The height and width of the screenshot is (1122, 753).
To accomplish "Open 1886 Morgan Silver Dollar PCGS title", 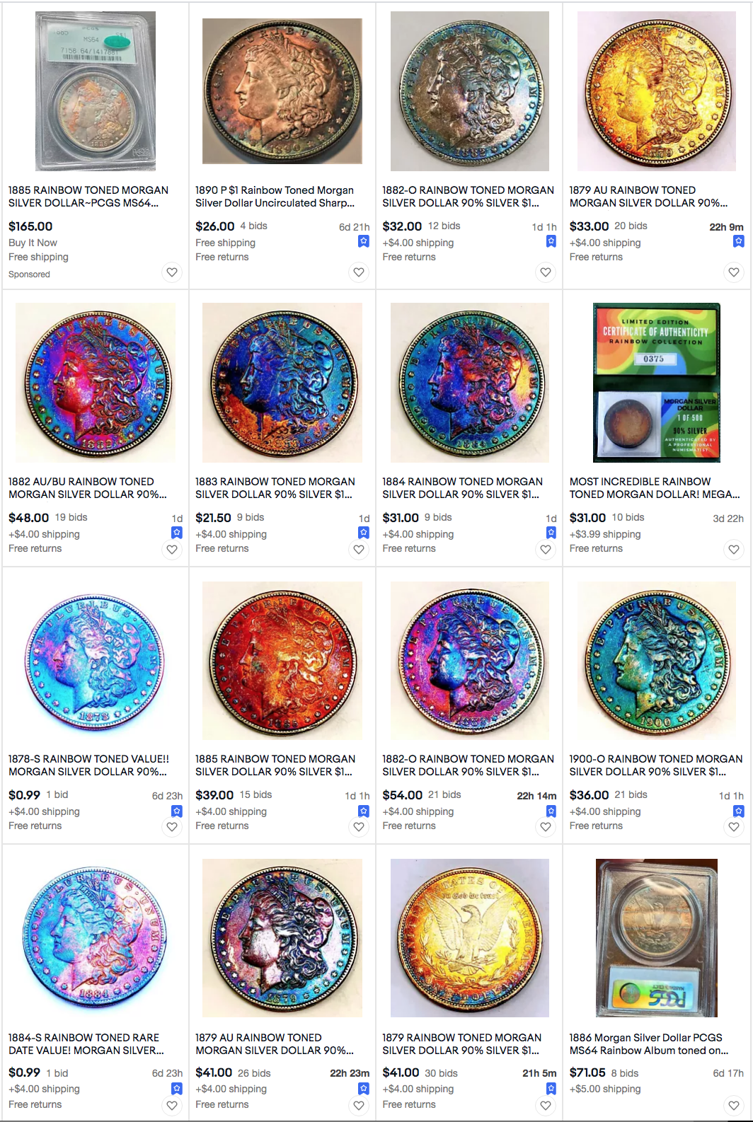I will point(649,1044).
